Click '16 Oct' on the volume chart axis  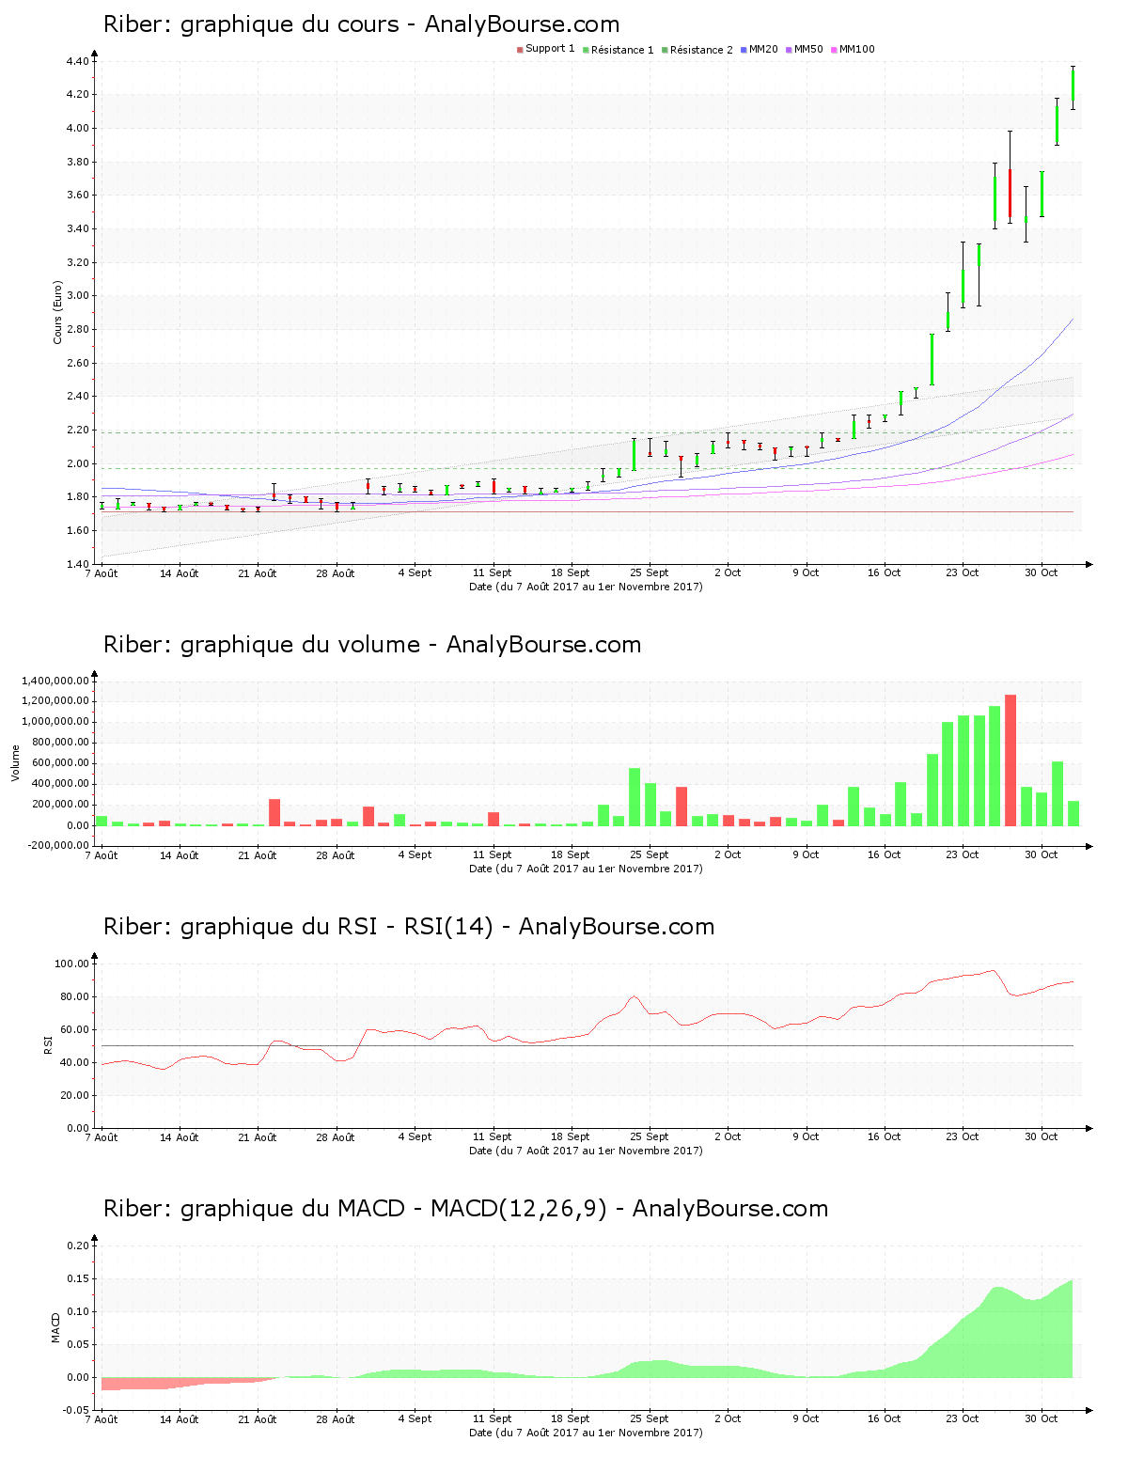pos(885,854)
